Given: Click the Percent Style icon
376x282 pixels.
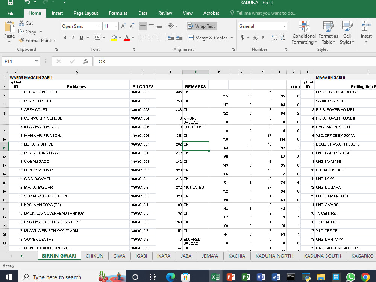Looking at the screenshot, I should pos(255,38).
